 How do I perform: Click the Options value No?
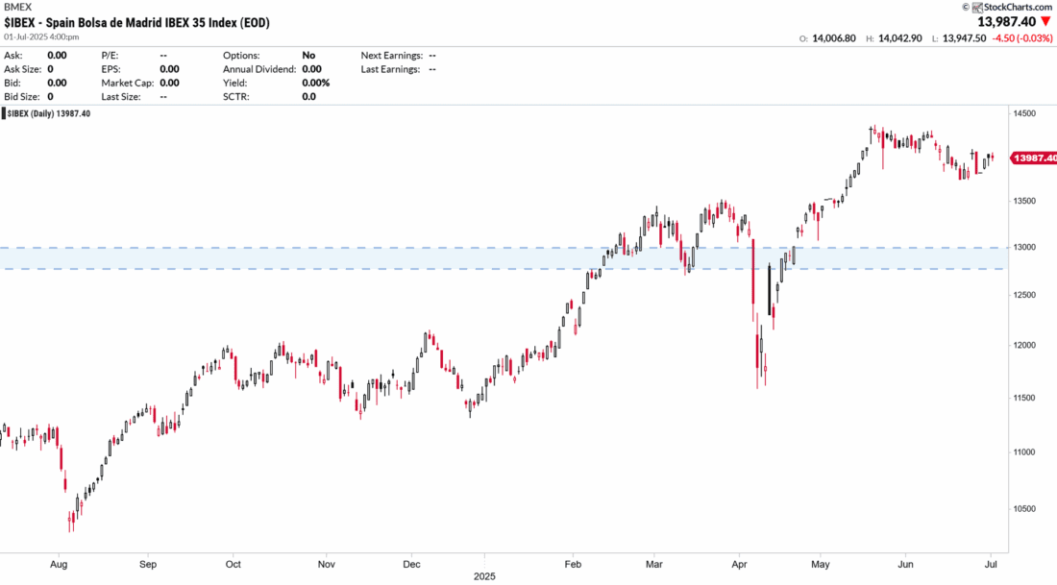(308, 56)
